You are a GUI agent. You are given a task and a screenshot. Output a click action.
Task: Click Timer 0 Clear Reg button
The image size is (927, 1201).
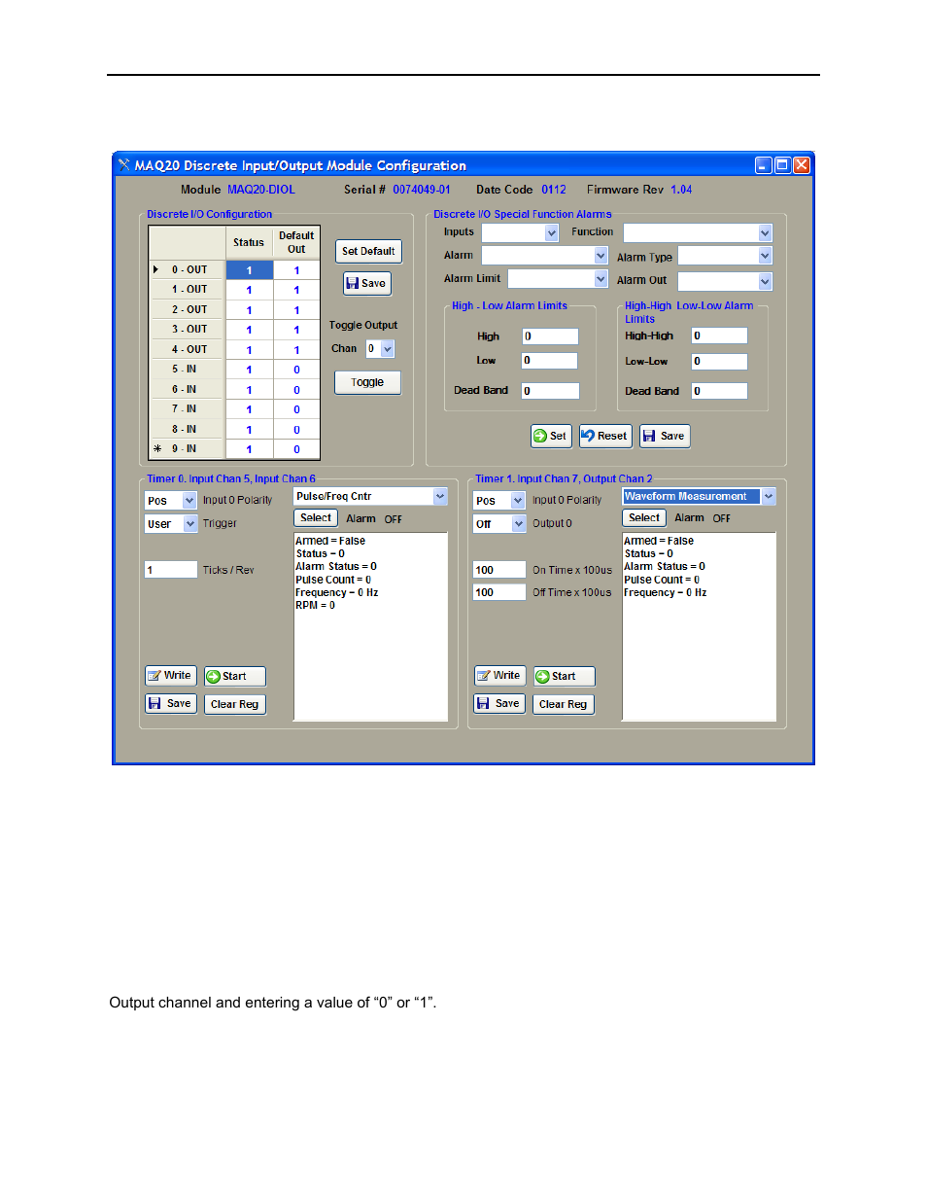tap(234, 704)
